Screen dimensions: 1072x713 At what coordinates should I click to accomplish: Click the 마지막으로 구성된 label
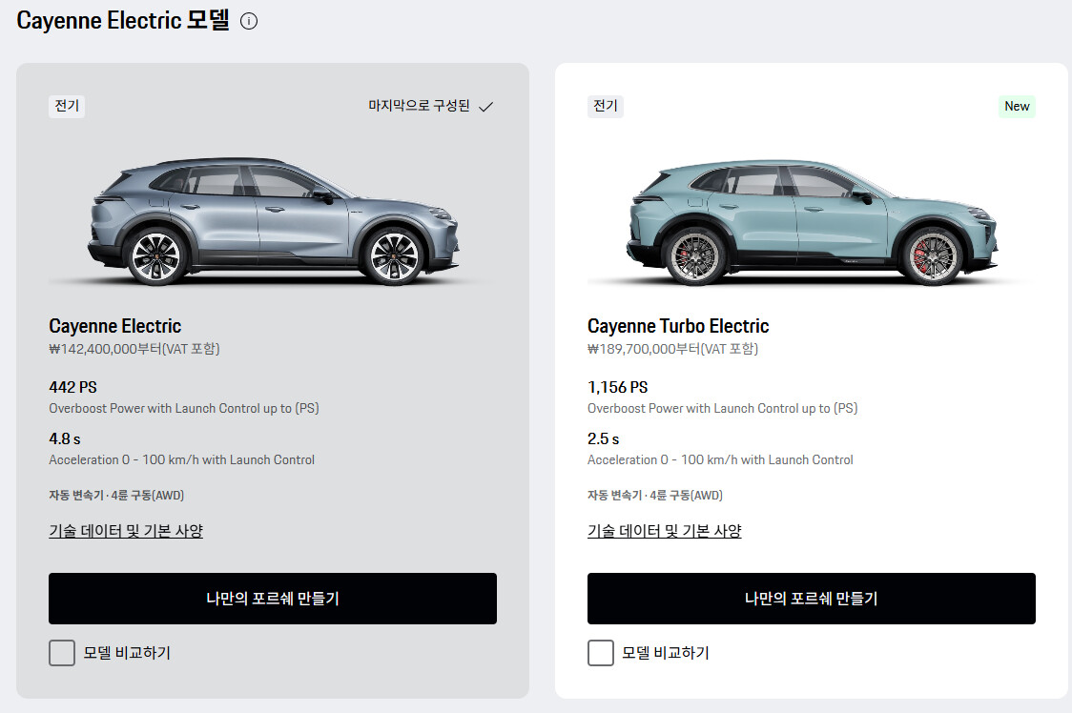[x=419, y=106]
